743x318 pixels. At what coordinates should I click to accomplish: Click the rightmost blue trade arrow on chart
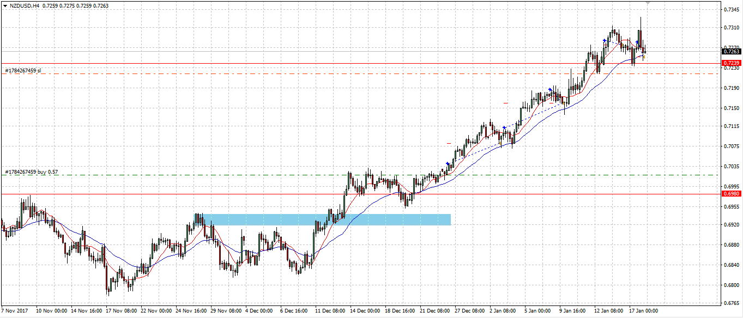pos(637,42)
